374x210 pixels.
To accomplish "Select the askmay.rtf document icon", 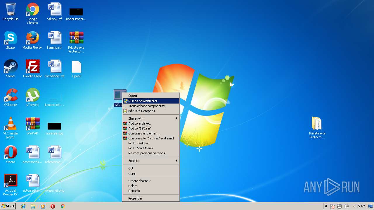I will (54, 12).
